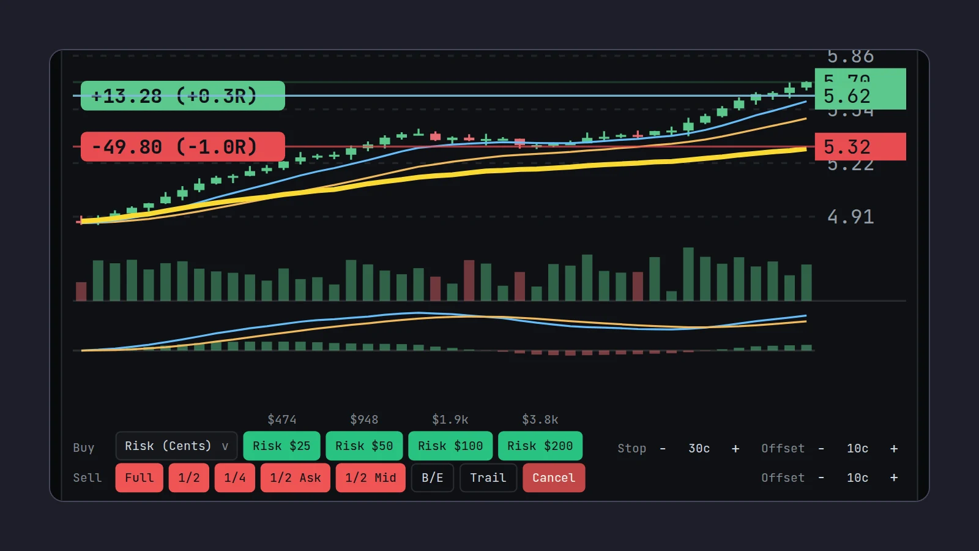This screenshot has height=551, width=979.
Task: Click the 5.62 price tag
Action: point(860,96)
